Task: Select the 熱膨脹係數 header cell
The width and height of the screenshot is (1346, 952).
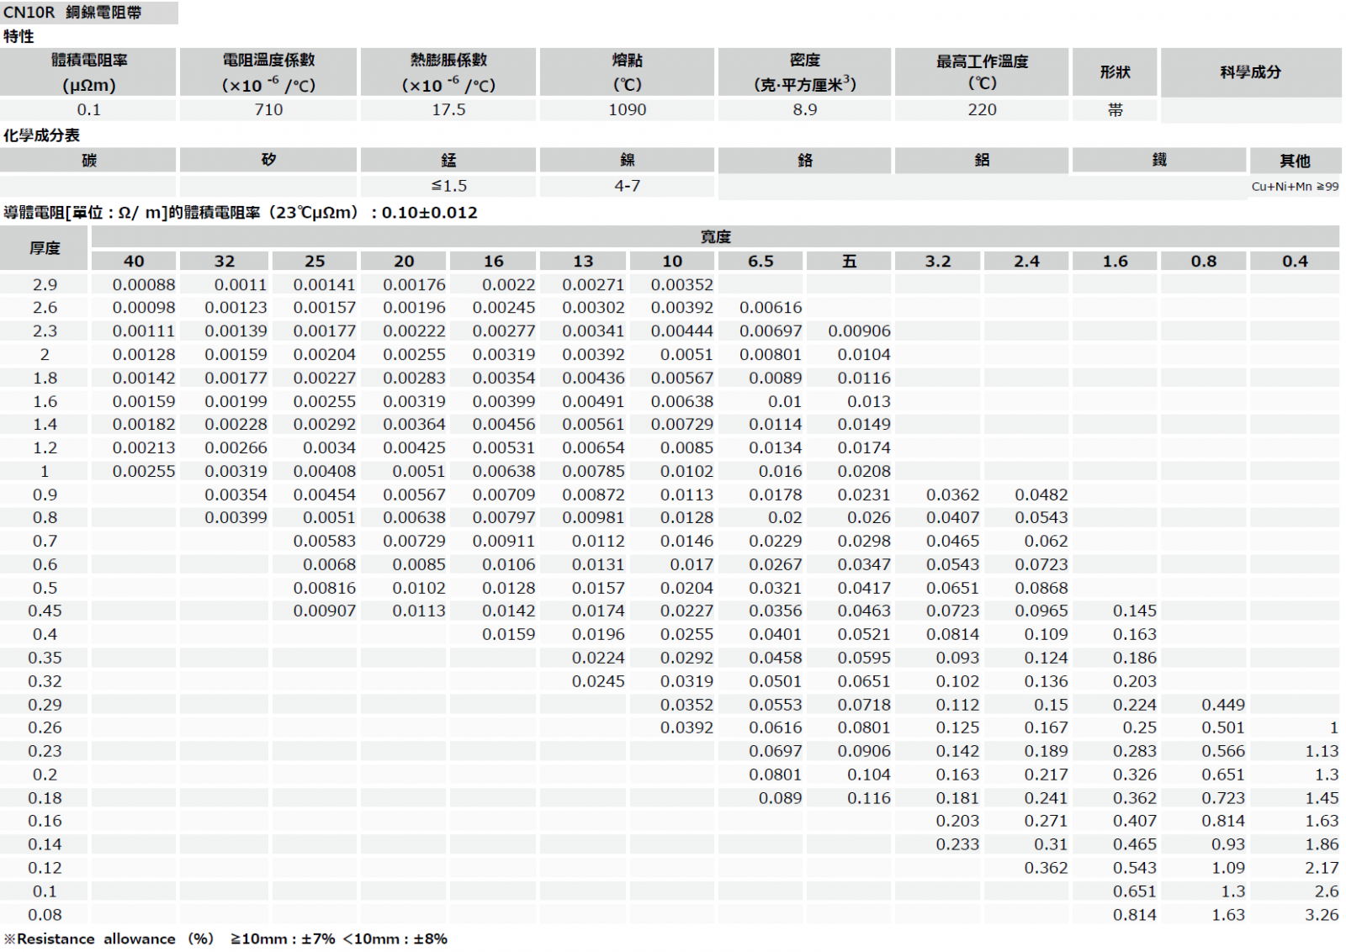Action: click(448, 72)
